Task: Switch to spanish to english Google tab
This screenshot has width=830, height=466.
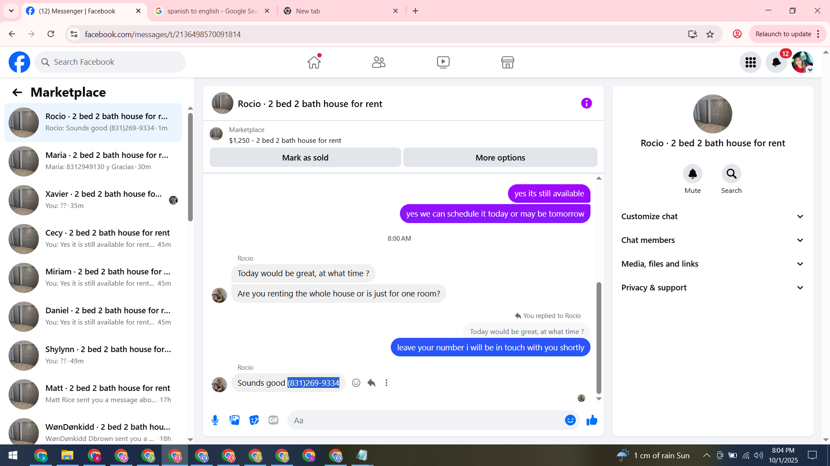Action: (212, 11)
